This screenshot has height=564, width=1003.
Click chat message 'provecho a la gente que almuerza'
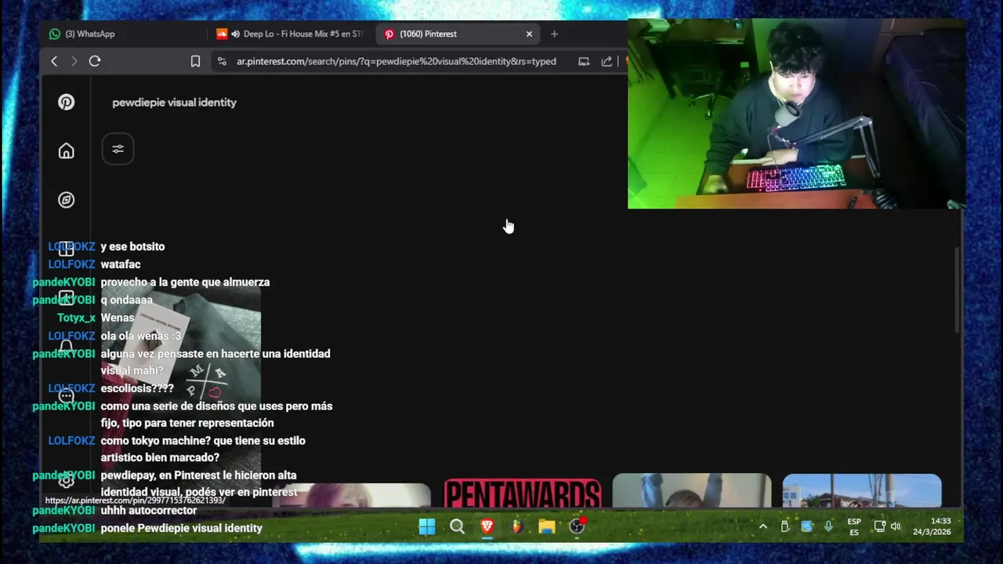(x=185, y=282)
